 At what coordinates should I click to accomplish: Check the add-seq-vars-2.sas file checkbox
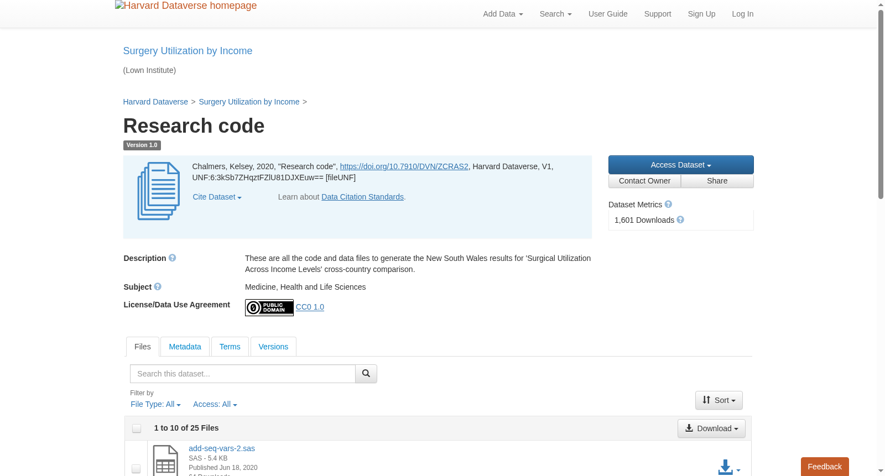pyautogui.click(x=136, y=469)
